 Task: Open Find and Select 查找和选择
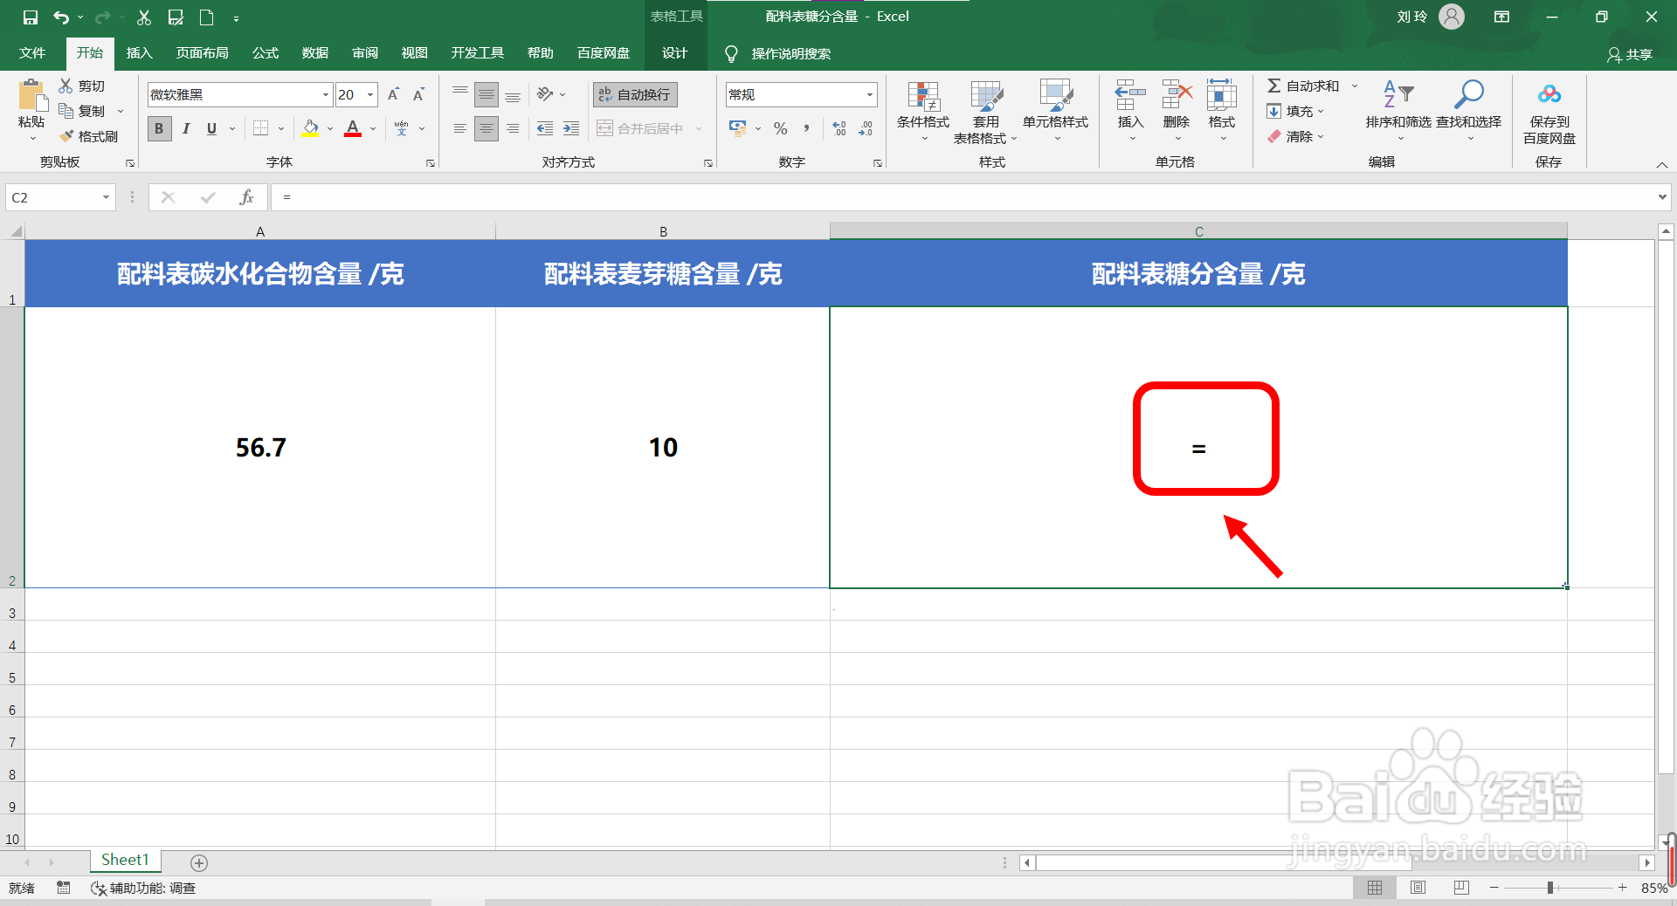(x=1468, y=112)
